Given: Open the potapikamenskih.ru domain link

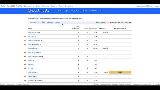Looking at the screenshot, I should click(x=35, y=40).
